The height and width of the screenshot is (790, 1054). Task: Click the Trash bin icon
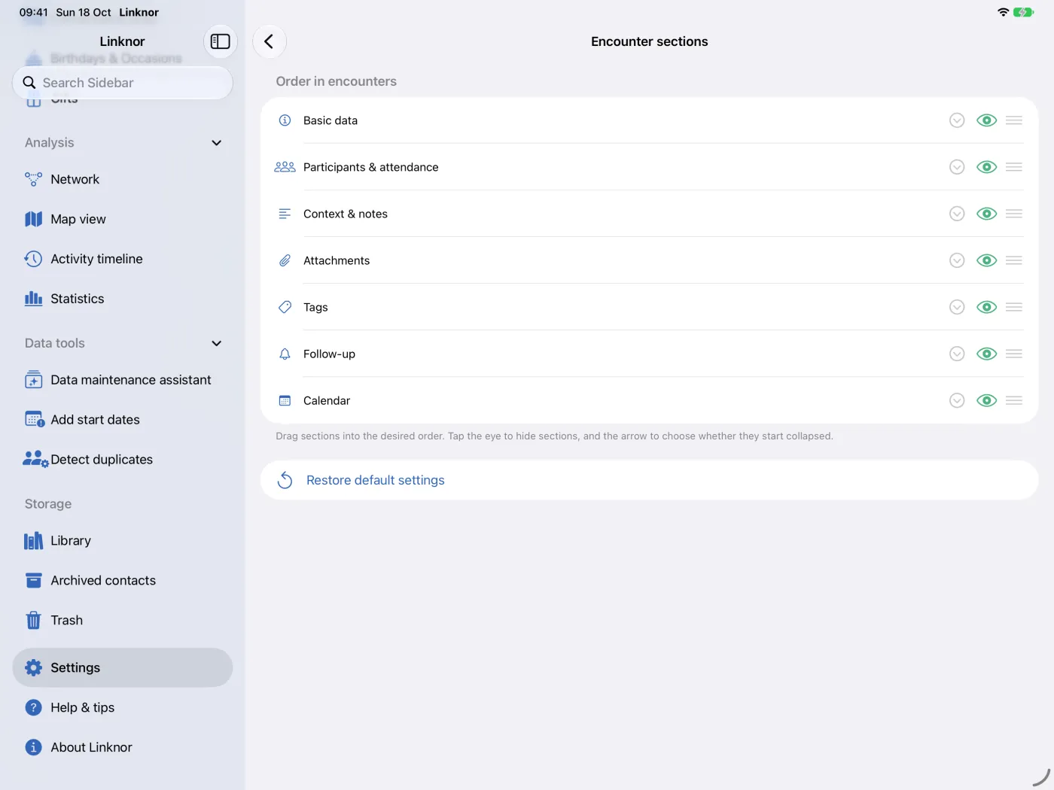(x=33, y=621)
